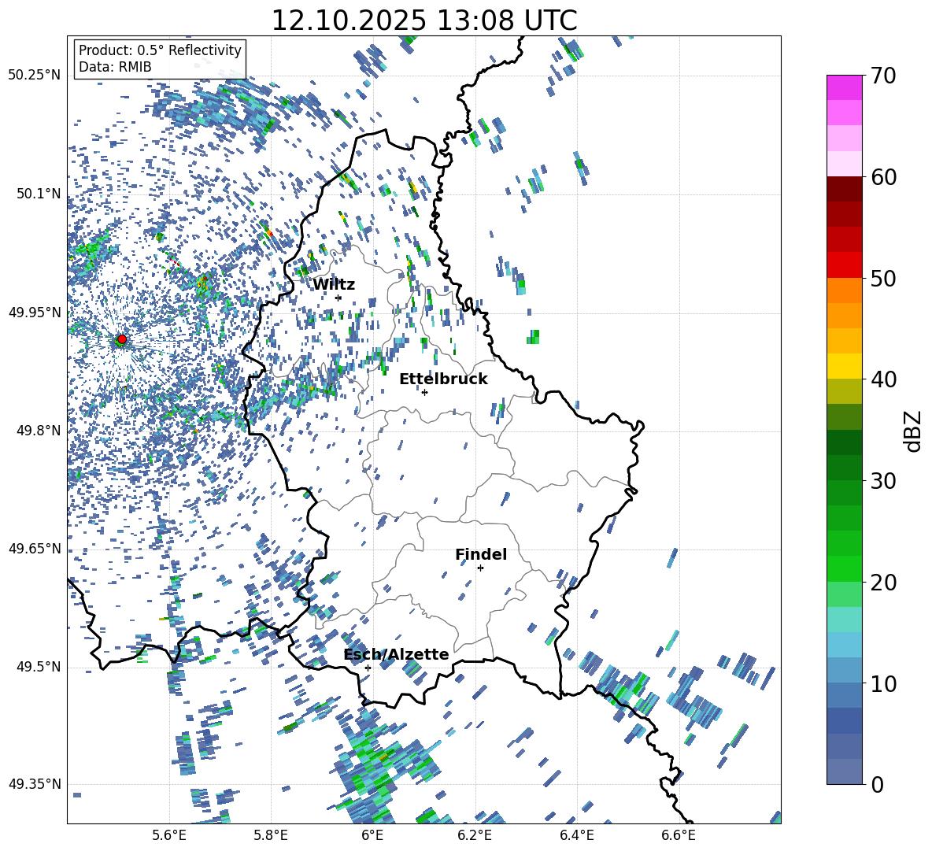Click the 5.6°E longitude tick label
Screen dimensions: 932x851
(169, 834)
